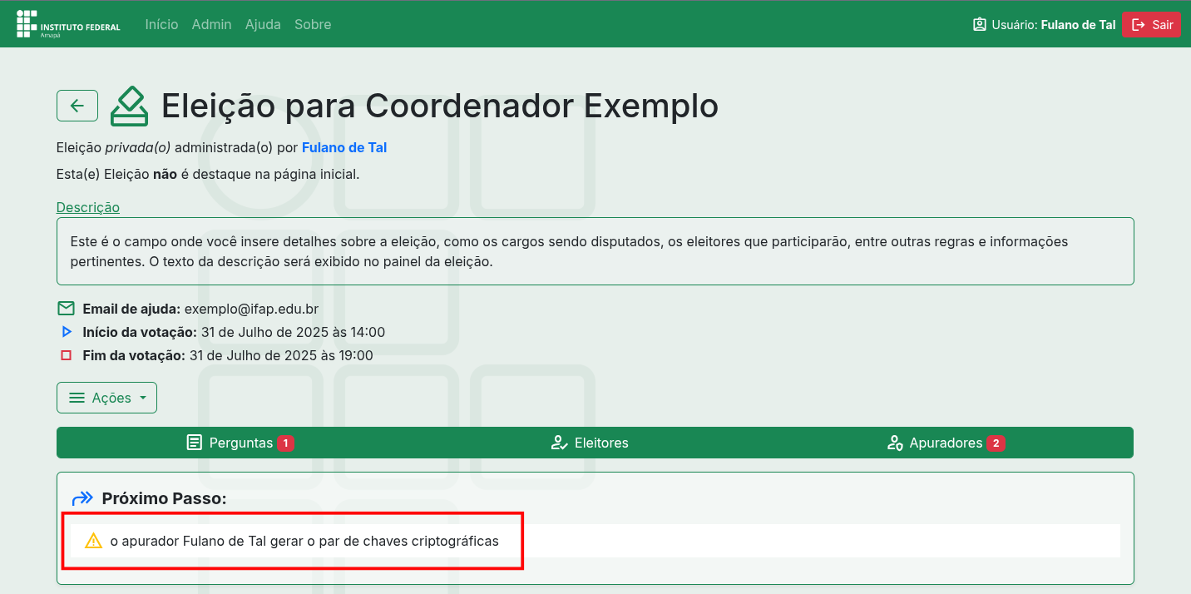
Task: Click the Fulano de Tal username in navbar
Action: [x=1078, y=25]
